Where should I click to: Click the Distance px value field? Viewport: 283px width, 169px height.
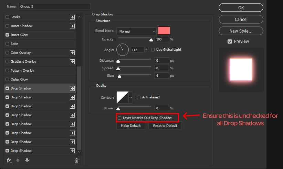click(x=161, y=61)
